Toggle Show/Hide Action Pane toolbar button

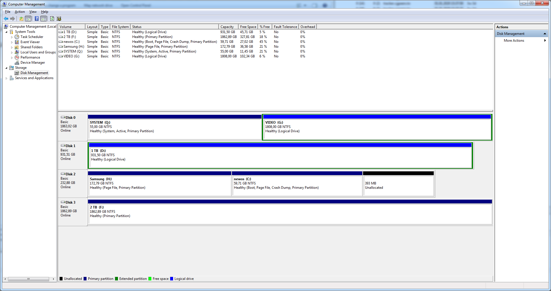(x=44, y=19)
